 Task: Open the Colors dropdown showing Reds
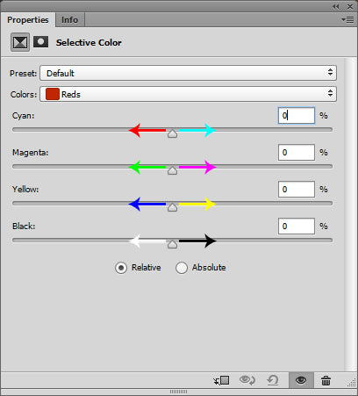[188, 94]
